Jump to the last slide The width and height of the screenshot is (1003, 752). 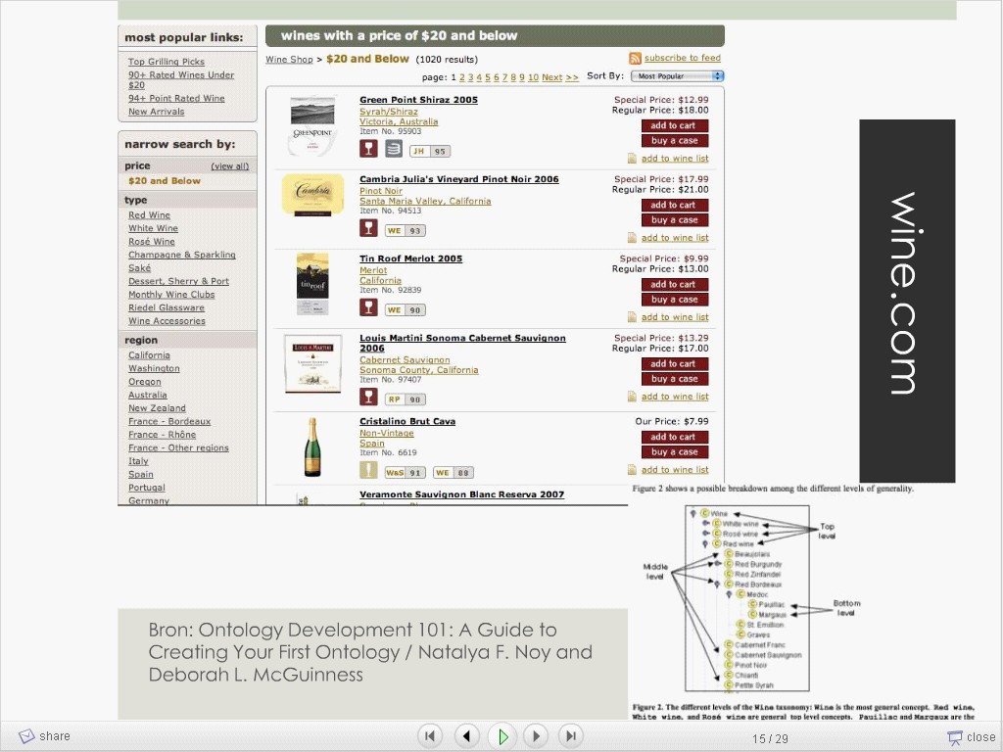click(x=571, y=736)
